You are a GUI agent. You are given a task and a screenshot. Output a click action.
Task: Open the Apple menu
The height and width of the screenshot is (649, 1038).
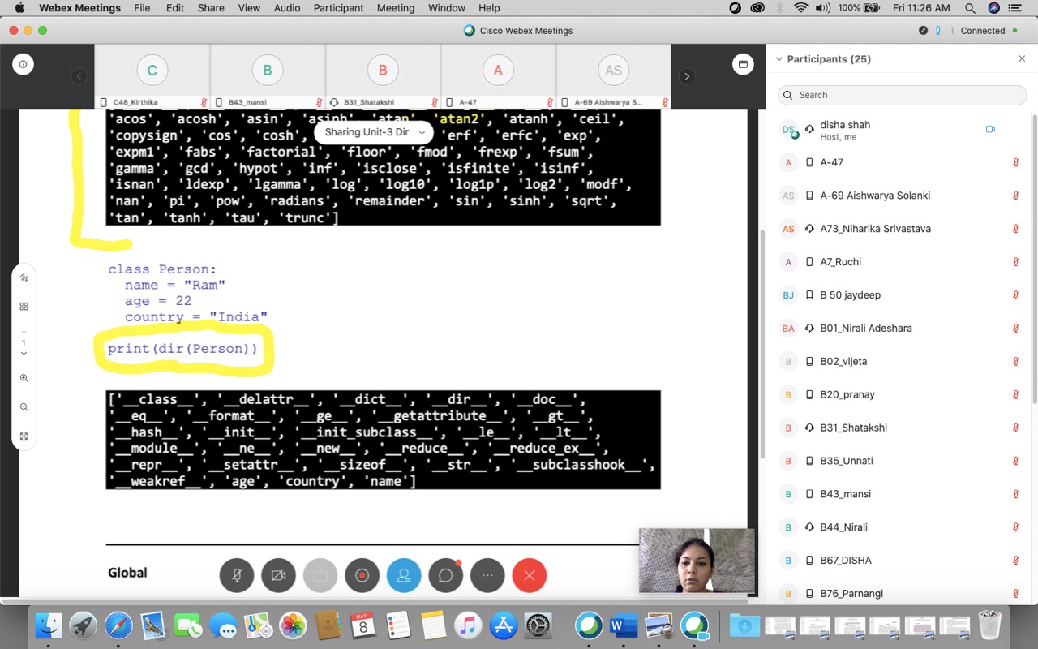(x=19, y=8)
